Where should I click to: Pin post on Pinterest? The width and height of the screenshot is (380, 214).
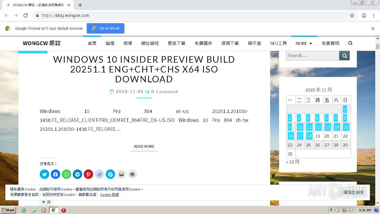coord(88,174)
